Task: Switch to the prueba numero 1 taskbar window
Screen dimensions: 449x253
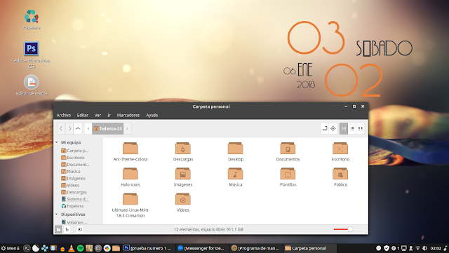Action: (x=148, y=248)
